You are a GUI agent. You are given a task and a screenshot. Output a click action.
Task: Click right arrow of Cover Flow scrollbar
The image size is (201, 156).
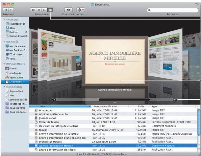(x=175, y=100)
